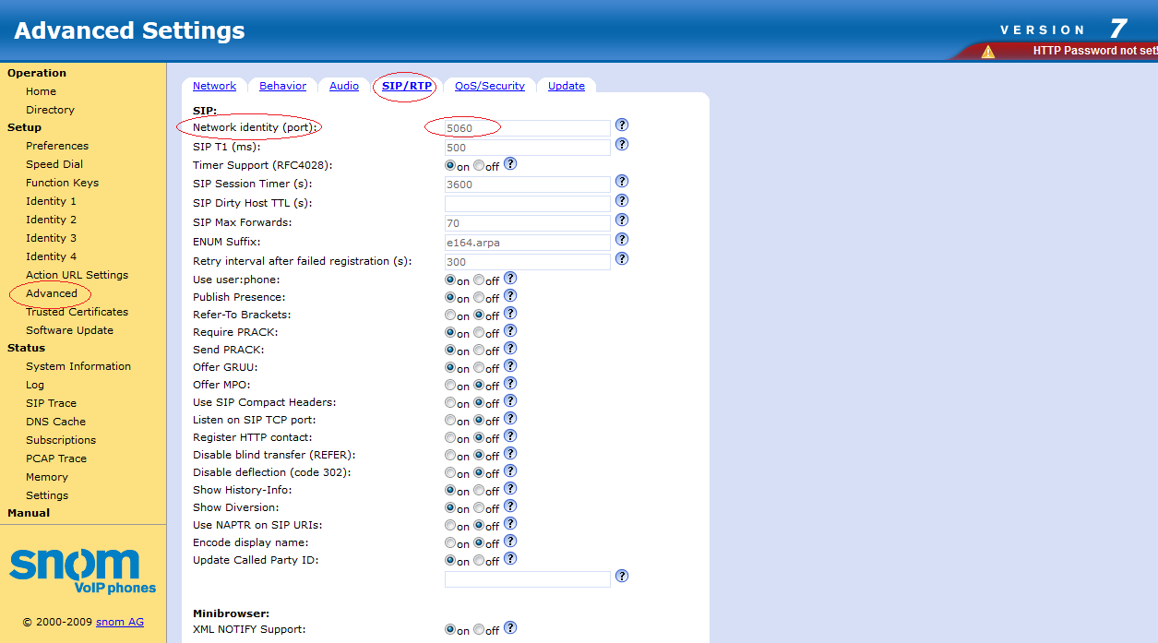
Task: Set Use SIP Compact Headers to on
Action: coord(450,403)
